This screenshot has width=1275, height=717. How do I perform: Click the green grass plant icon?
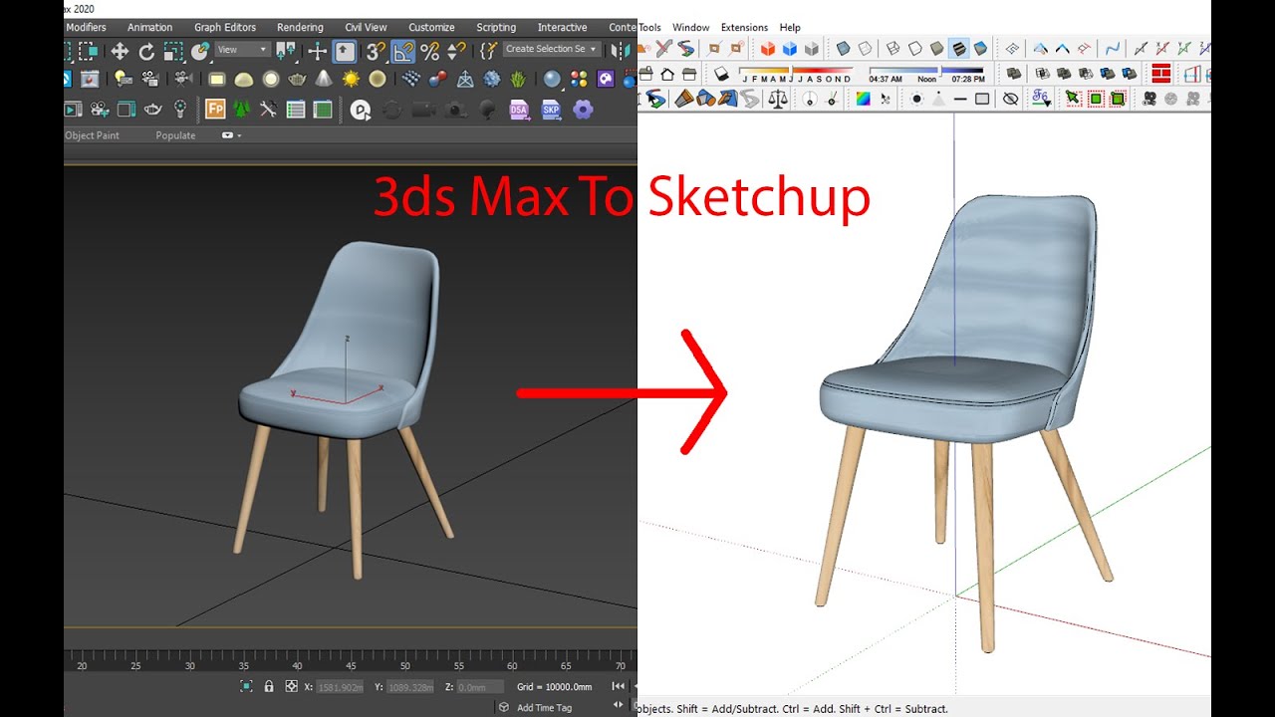(518, 80)
